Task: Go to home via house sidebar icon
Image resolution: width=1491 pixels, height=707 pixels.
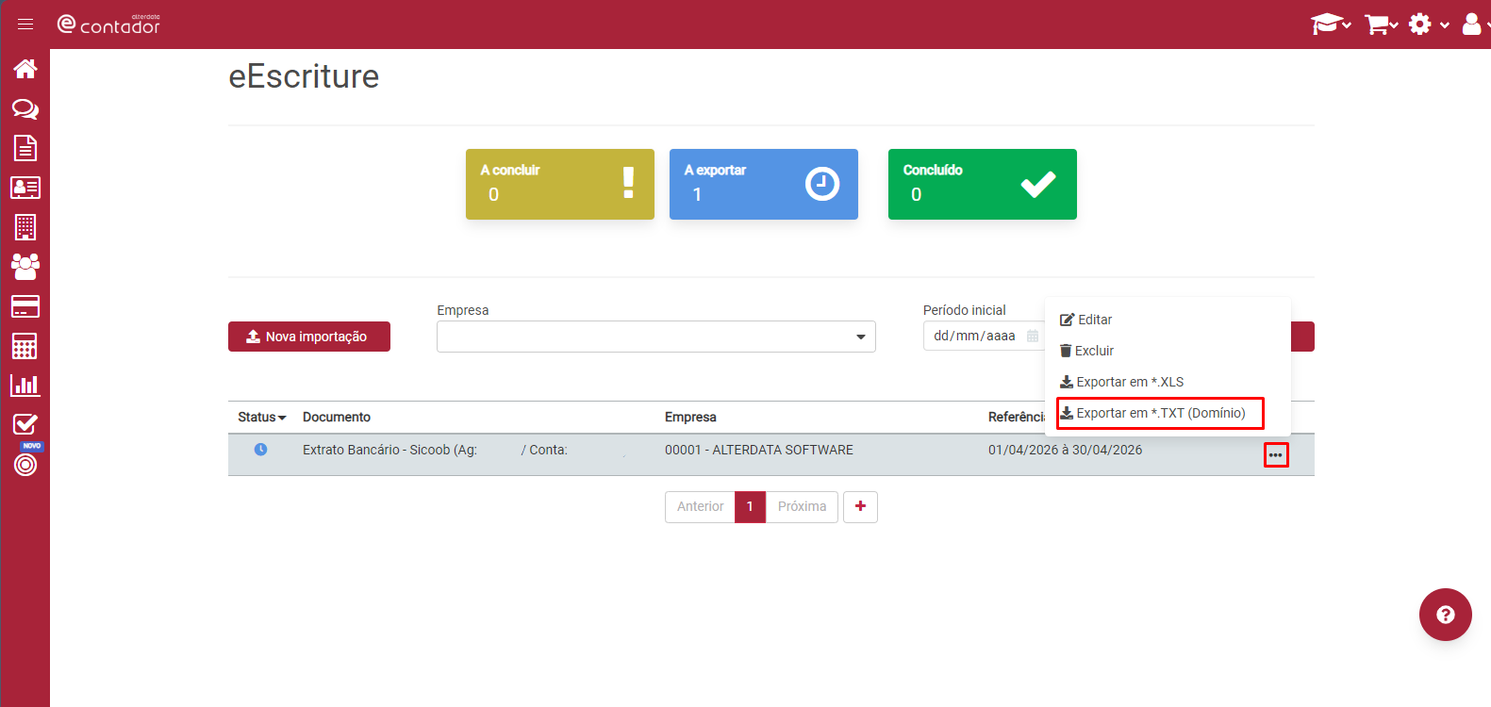Action: (25, 69)
